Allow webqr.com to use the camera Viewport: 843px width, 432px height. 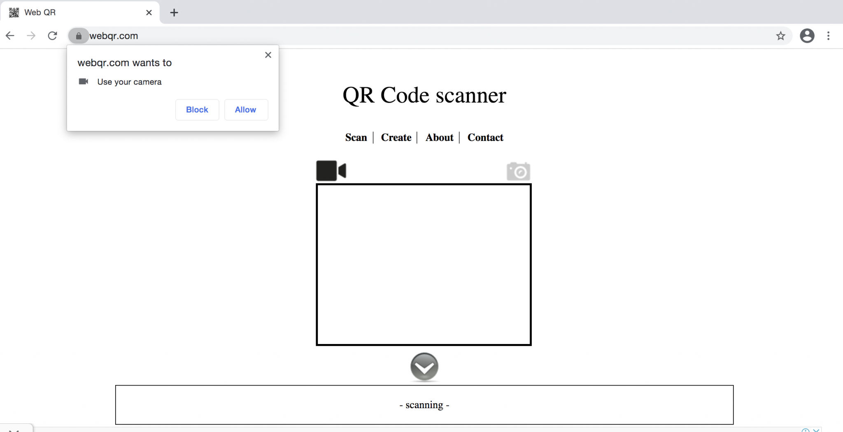click(246, 109)
